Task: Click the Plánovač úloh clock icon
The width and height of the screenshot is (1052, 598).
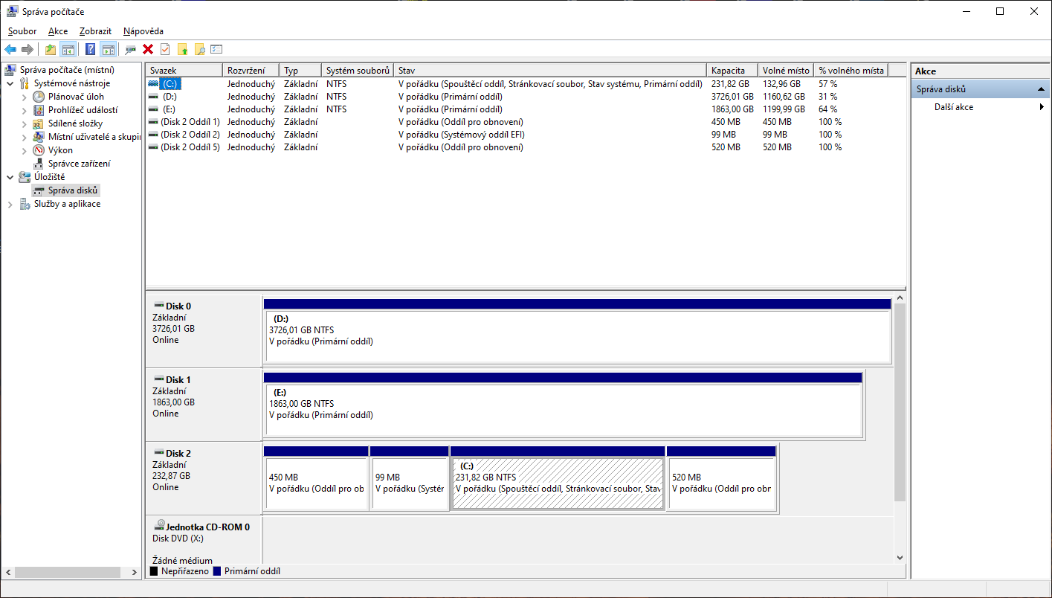Action: (x=39, y=97)
